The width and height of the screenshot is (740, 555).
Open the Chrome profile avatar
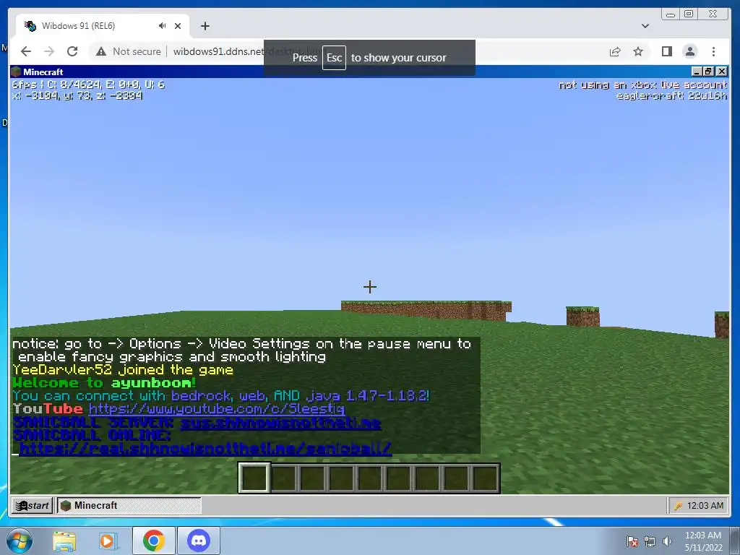(x=690, y=51)
